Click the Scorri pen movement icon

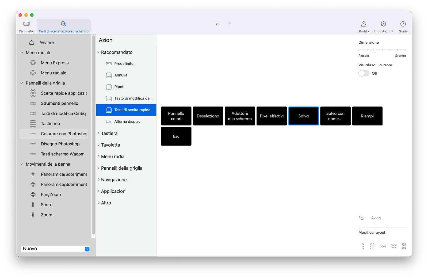point(33,205)
